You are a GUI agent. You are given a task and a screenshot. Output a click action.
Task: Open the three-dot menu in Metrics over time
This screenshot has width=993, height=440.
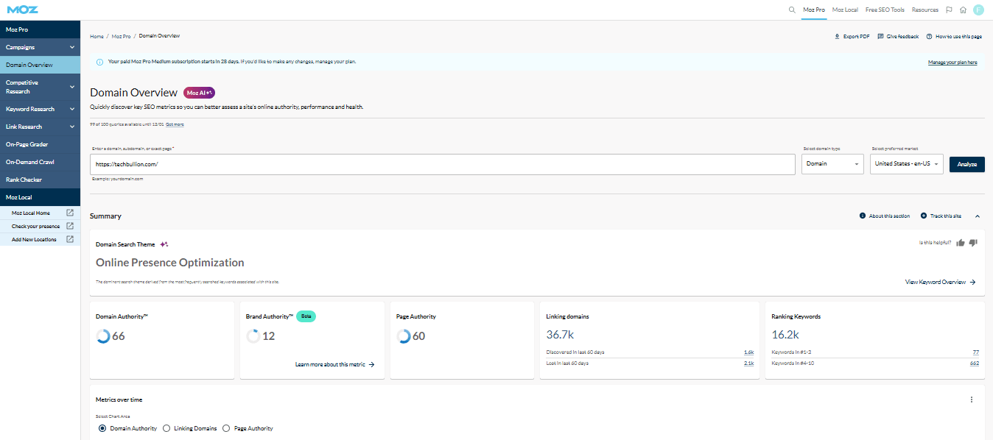pyautogui.click(x=972, y=400)
